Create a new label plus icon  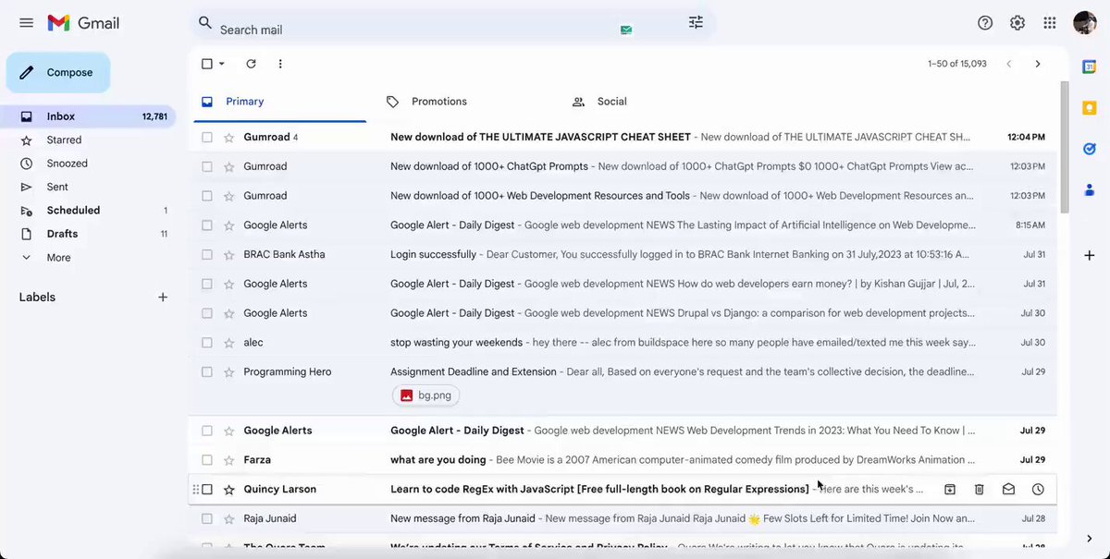point(163,298)
